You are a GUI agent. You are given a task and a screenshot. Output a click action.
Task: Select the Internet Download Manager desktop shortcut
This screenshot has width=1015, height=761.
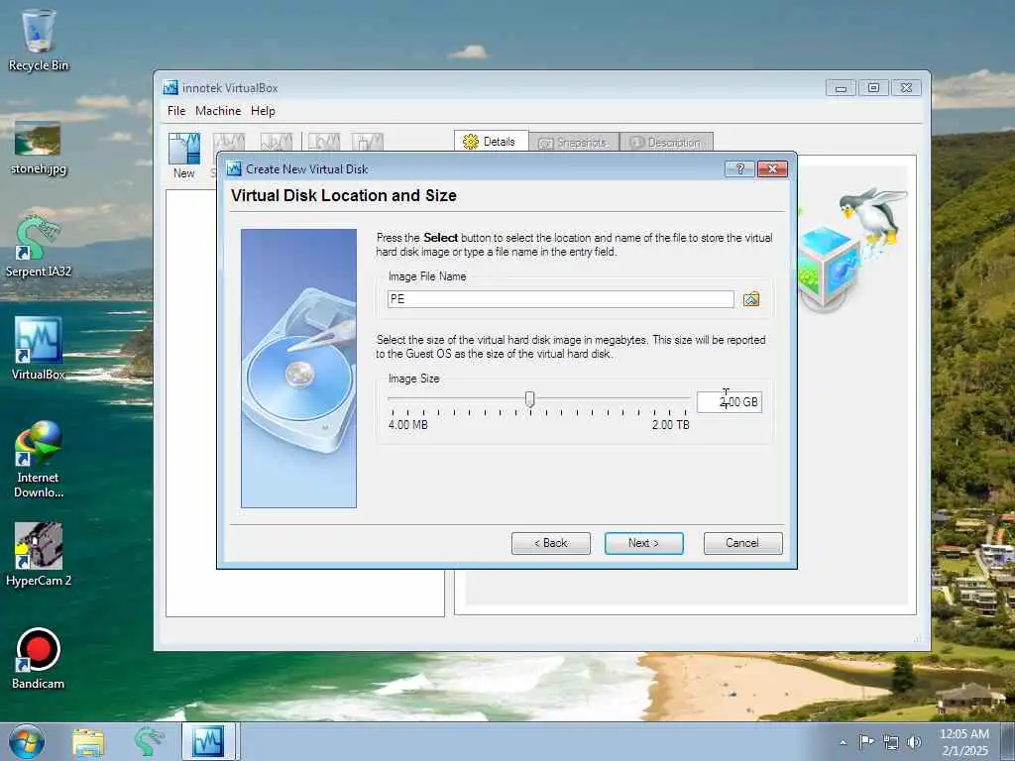tap(39, 459)
